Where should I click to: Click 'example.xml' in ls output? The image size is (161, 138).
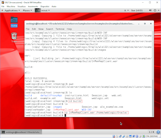(48, 98)
